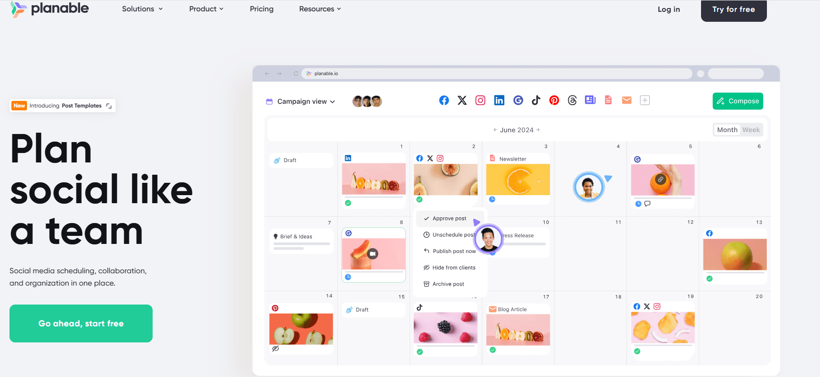Choose Approve post from context menu

pyautogui.click(x=449, y=218)
